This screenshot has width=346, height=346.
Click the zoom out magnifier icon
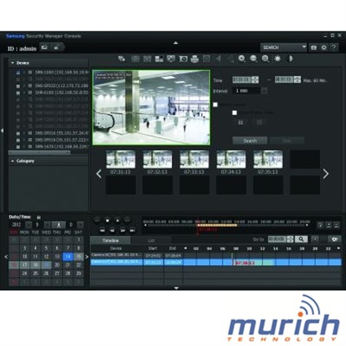tap(254, 58)
